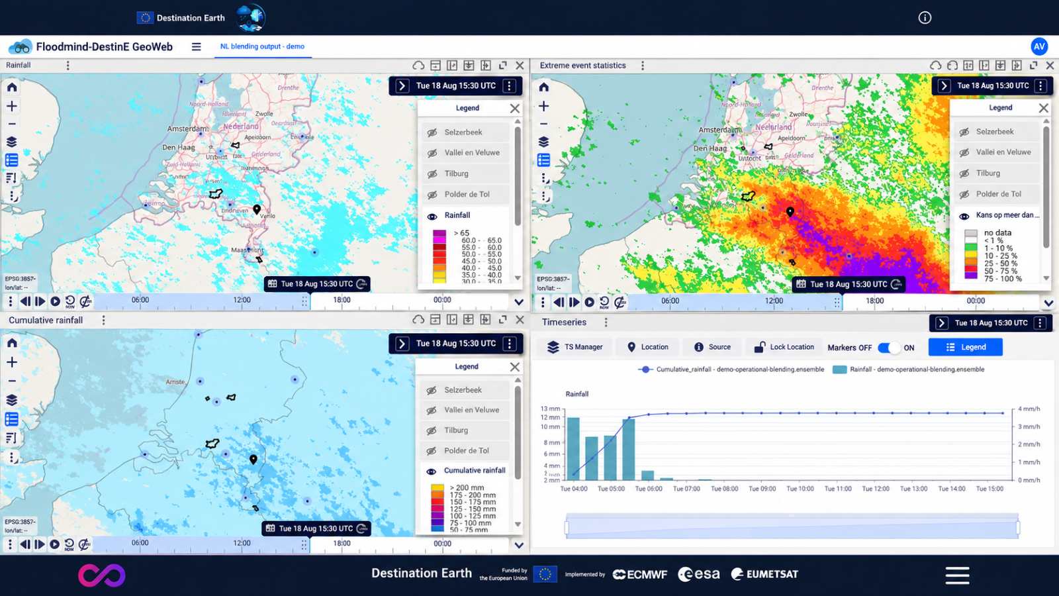The width and height of the screenshot is (1059, 596).
Task: Select the NL blending output - demo tab
Action: [x=263, y=46]
